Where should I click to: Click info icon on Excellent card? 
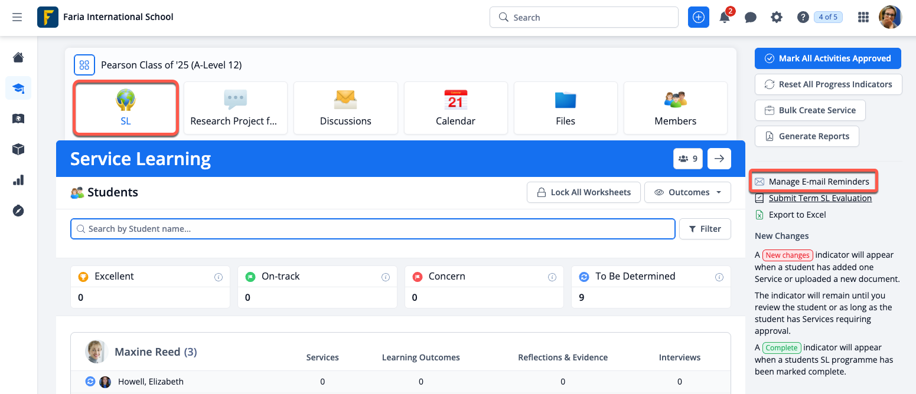pyautogui.click(x=219, y=277)
